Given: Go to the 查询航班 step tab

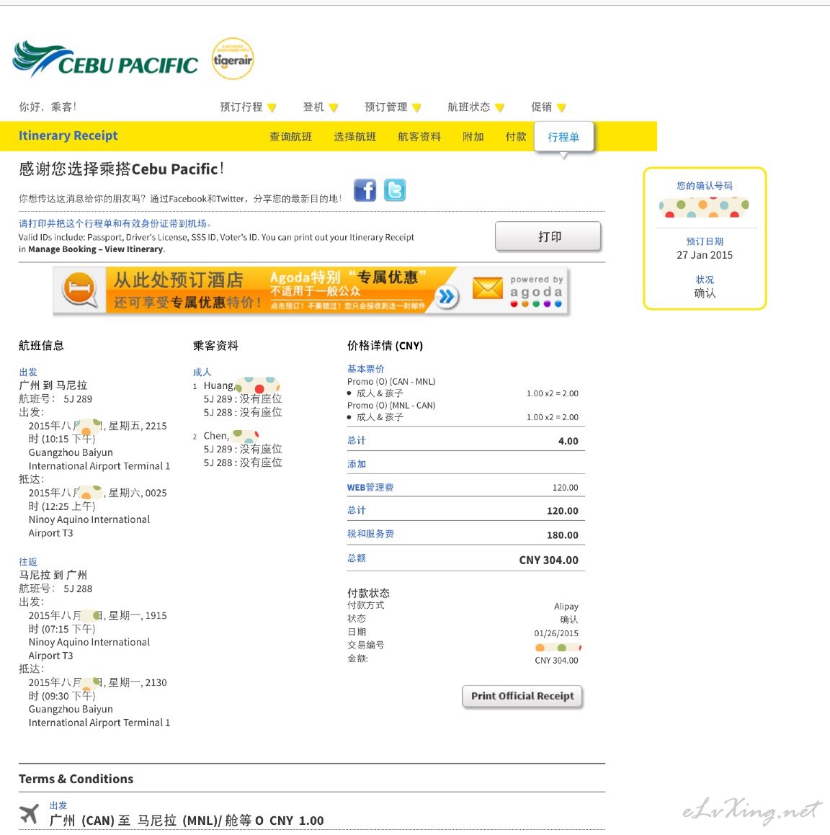Looking at the screenshot, I should [290, 137].
